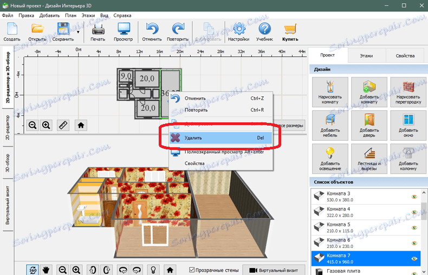The image size is (428, 275).
Task: Select the ruler measure tool
Action: tap(63, 125)
